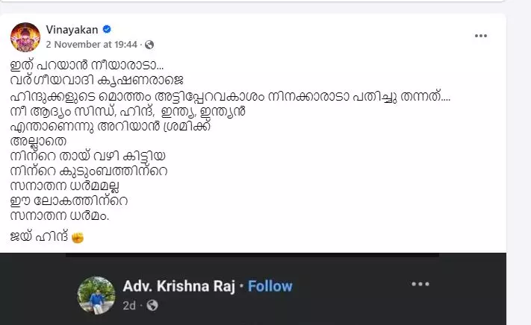Screen dimensions: 531x325
Task: Follow Adv. Krishna Raj
Action: click(270, 285)
